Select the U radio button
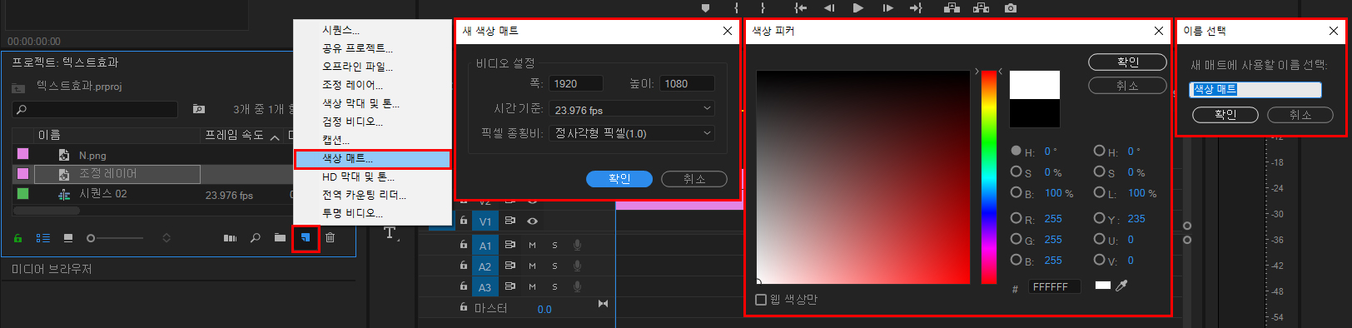 click(x=1099, y=239)
